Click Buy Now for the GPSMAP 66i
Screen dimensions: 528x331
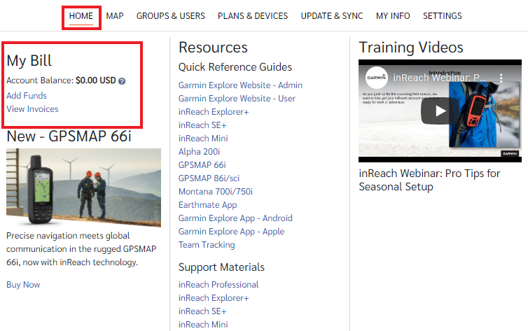23,285
